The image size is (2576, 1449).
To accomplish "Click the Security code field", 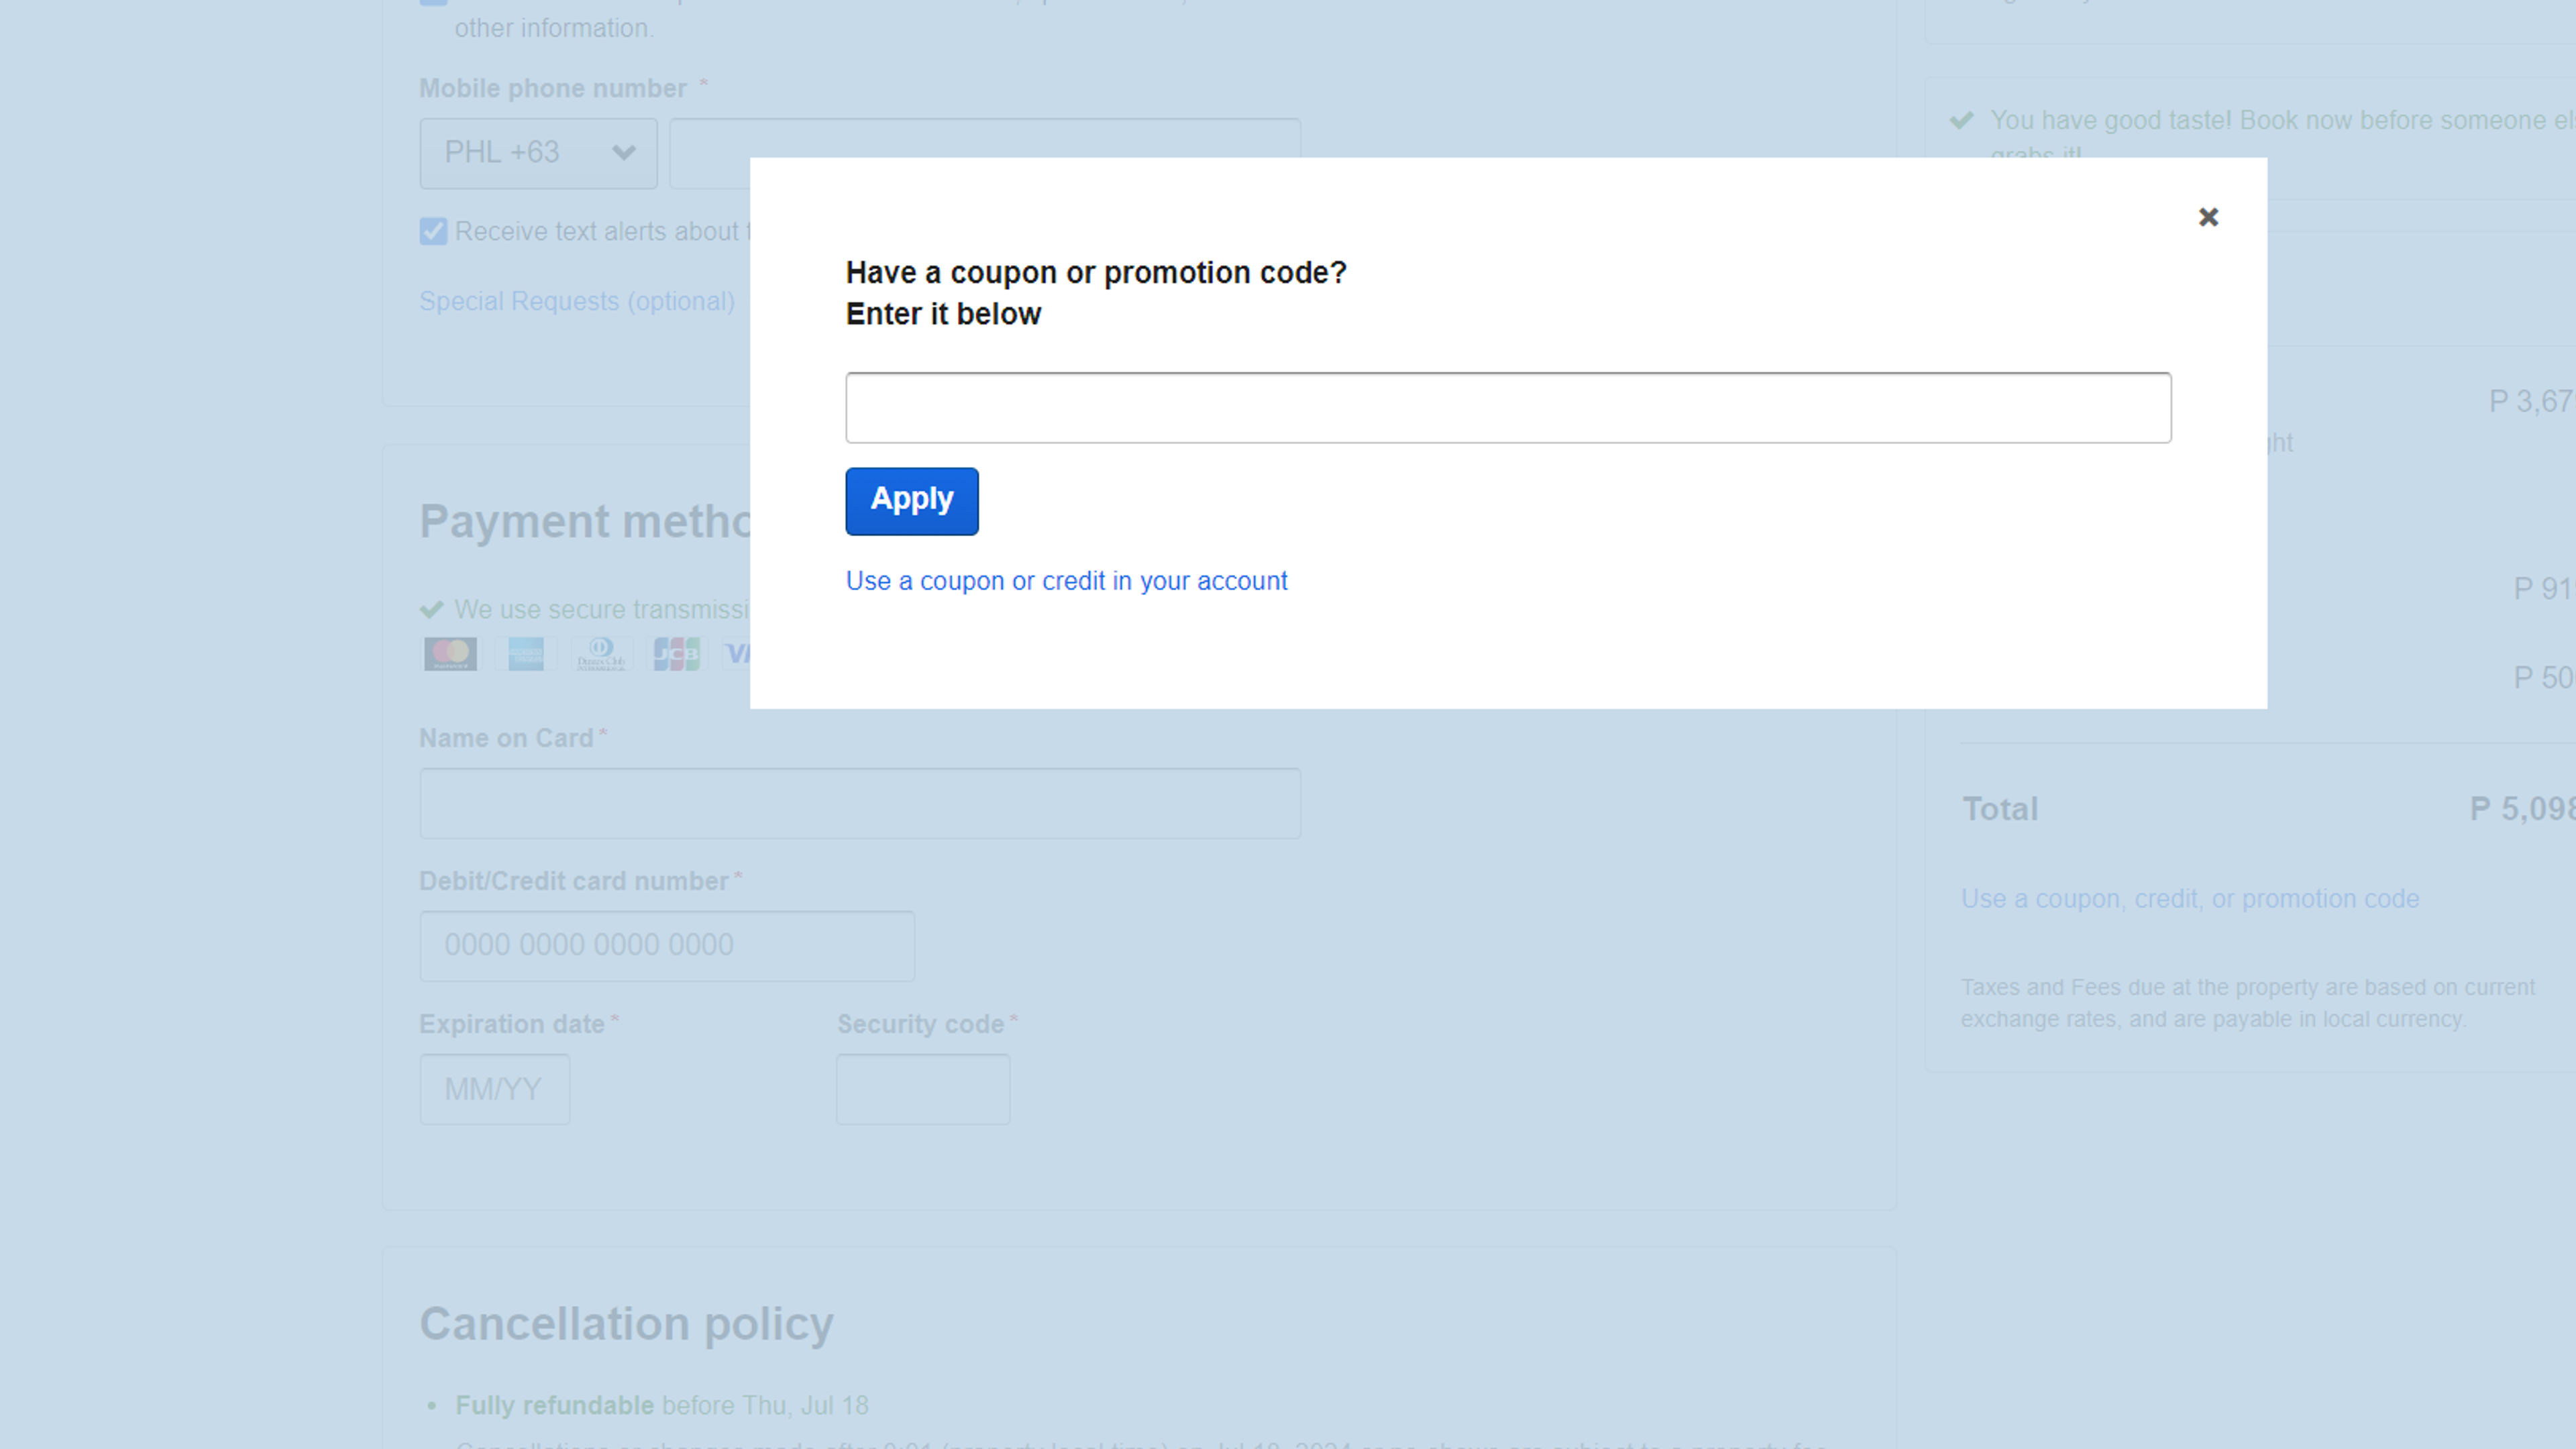I will click(923, 1089).
